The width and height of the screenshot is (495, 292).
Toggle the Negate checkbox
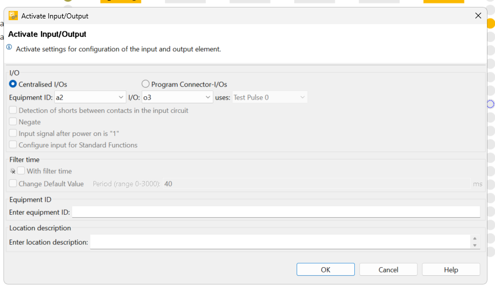pyautogui.click(x=13, y=122)
